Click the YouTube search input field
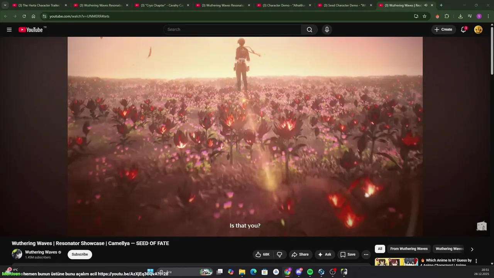Image resolution: width=494 pixels, height=278 pixels. [233, 30]
